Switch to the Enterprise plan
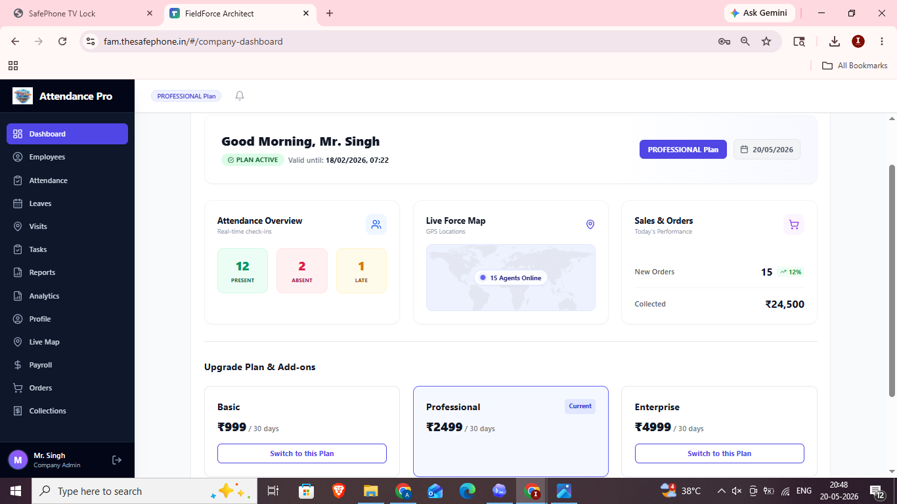 tap(719, 453)
